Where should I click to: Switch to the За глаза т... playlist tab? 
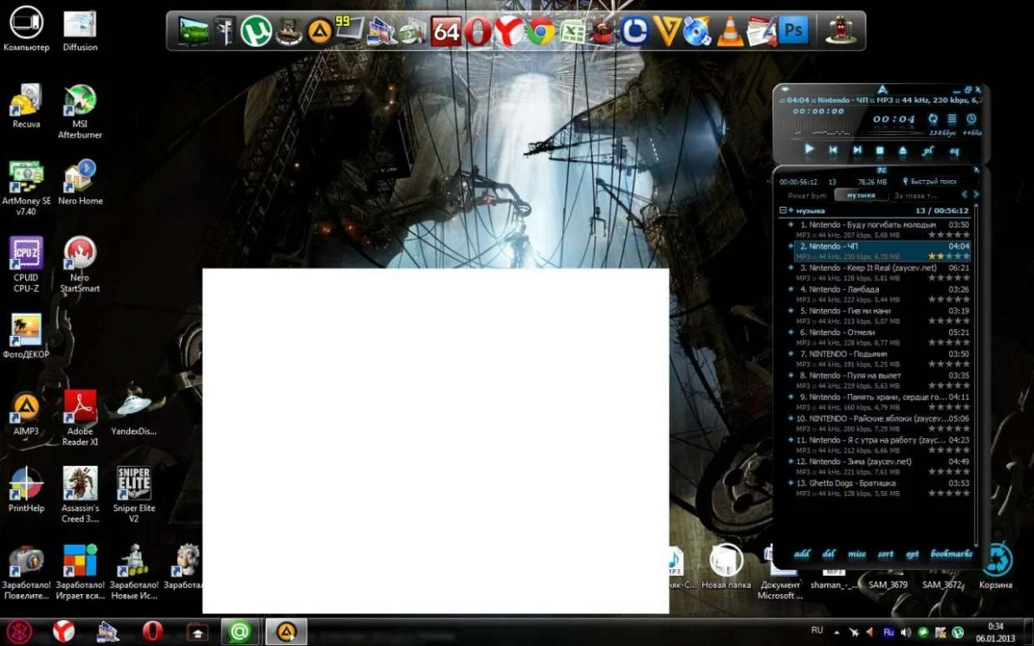pos(915,195)
